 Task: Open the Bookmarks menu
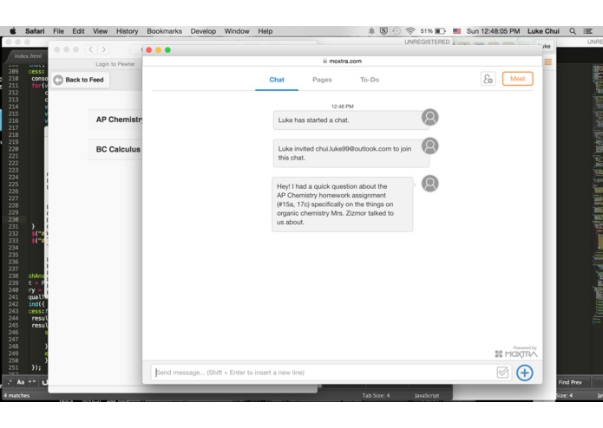click(x=164, y=31)
